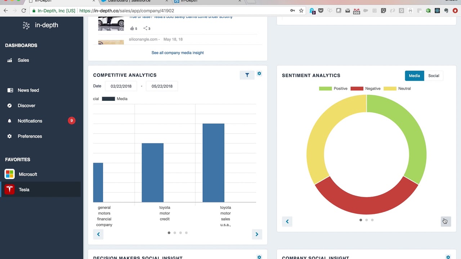Screen dimensions: 461x259
Task: Click the article thumbs-up like icon
Action: pyautogui.click(x=132, y=28)
